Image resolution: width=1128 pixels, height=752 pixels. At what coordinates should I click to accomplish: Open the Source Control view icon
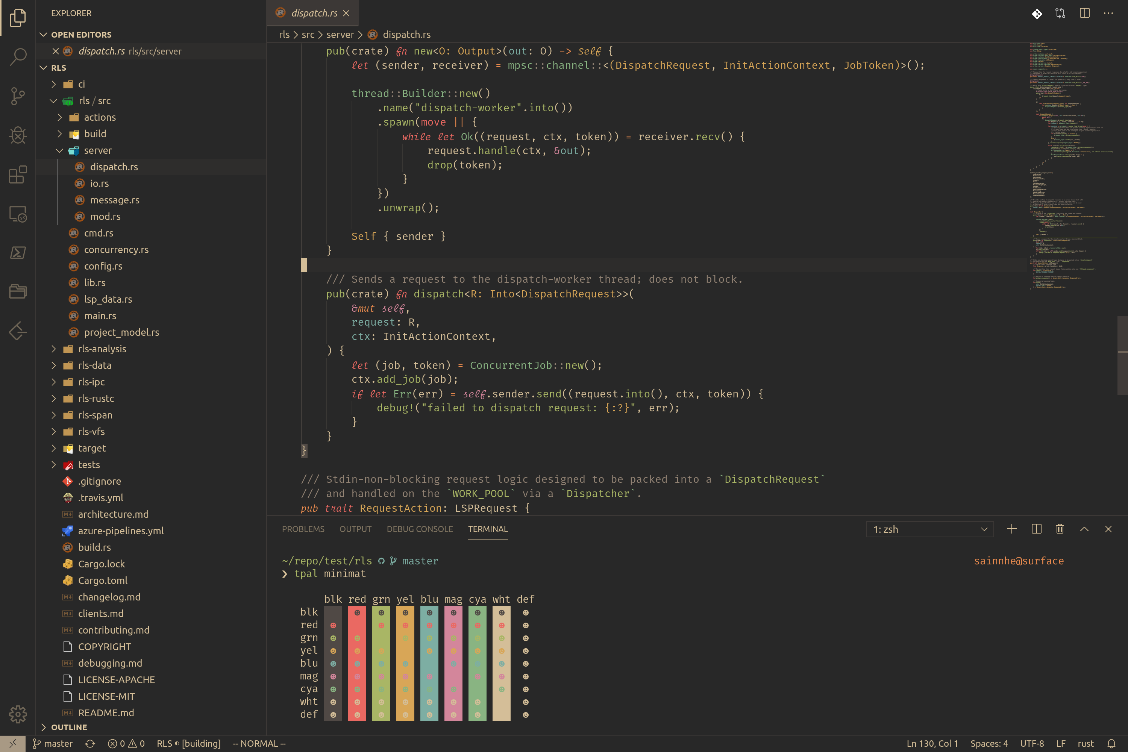pos(18,96)
